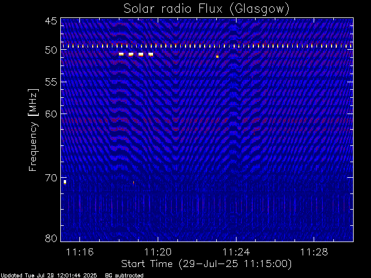Click the 11:20 time tick label

pos(158,252)
